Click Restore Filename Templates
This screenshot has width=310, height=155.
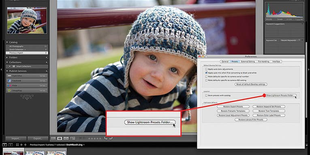tap(233, 111)
